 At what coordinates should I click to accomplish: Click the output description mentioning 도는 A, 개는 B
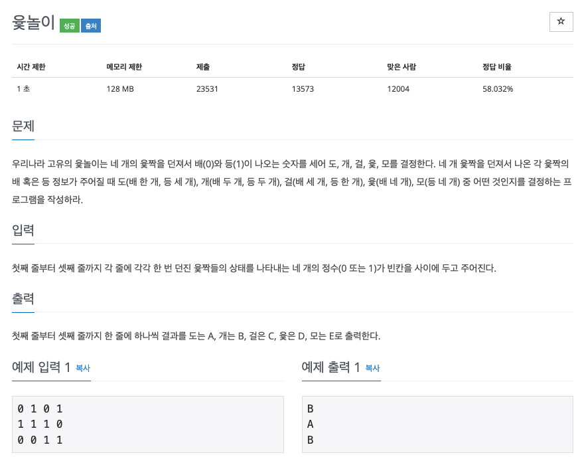[196, 335]
